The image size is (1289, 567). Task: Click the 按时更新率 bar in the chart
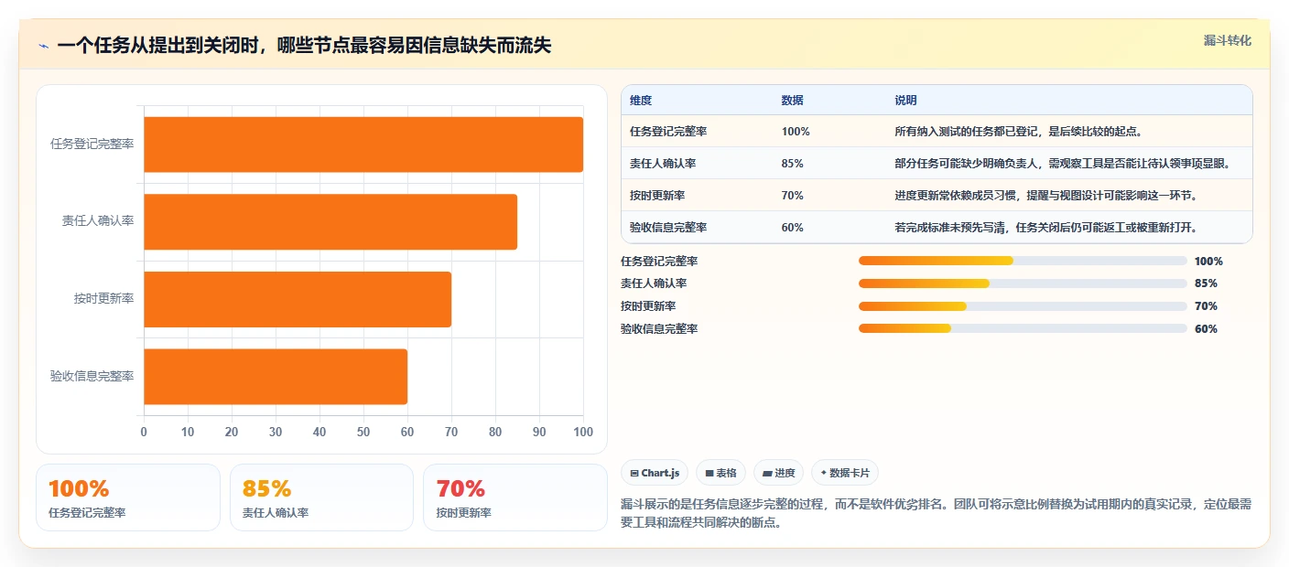pyautogui.click(x=298, y=299)
